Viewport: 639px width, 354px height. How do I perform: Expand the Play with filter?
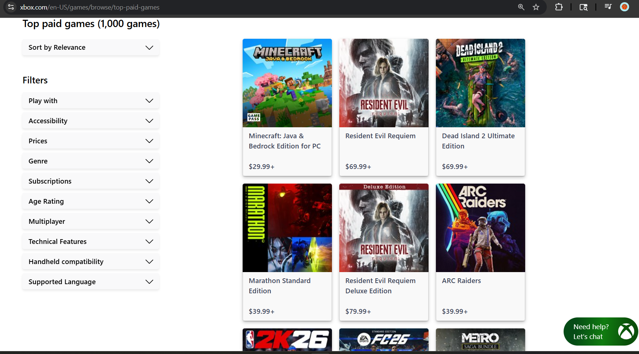91,101
